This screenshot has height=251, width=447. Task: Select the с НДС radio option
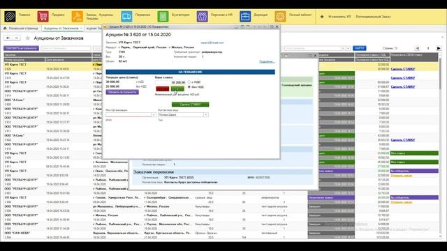189,82
